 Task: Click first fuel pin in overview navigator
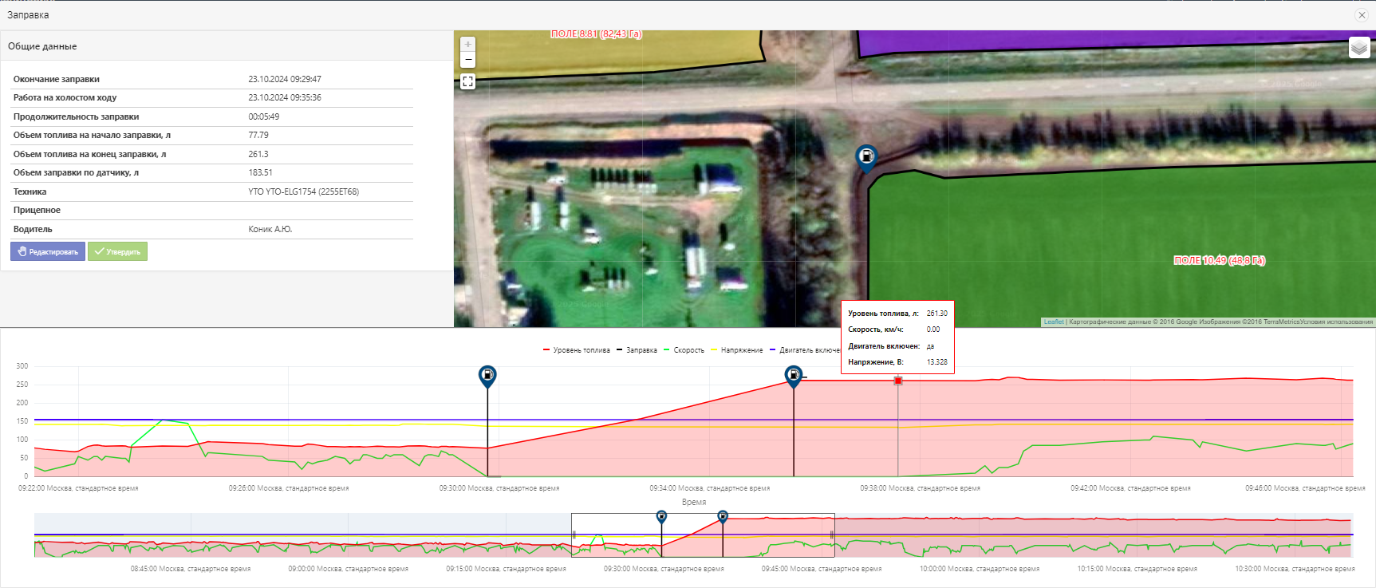661,517
